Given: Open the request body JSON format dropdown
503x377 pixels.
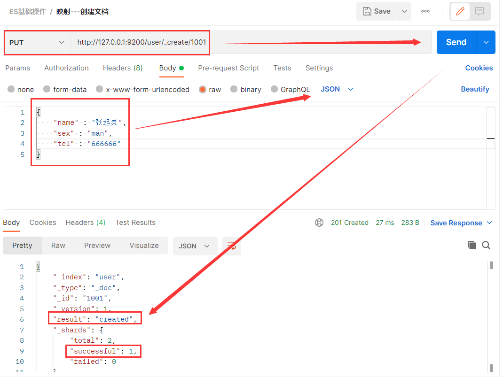Looking at the screenshot, I should coord(337,89).
